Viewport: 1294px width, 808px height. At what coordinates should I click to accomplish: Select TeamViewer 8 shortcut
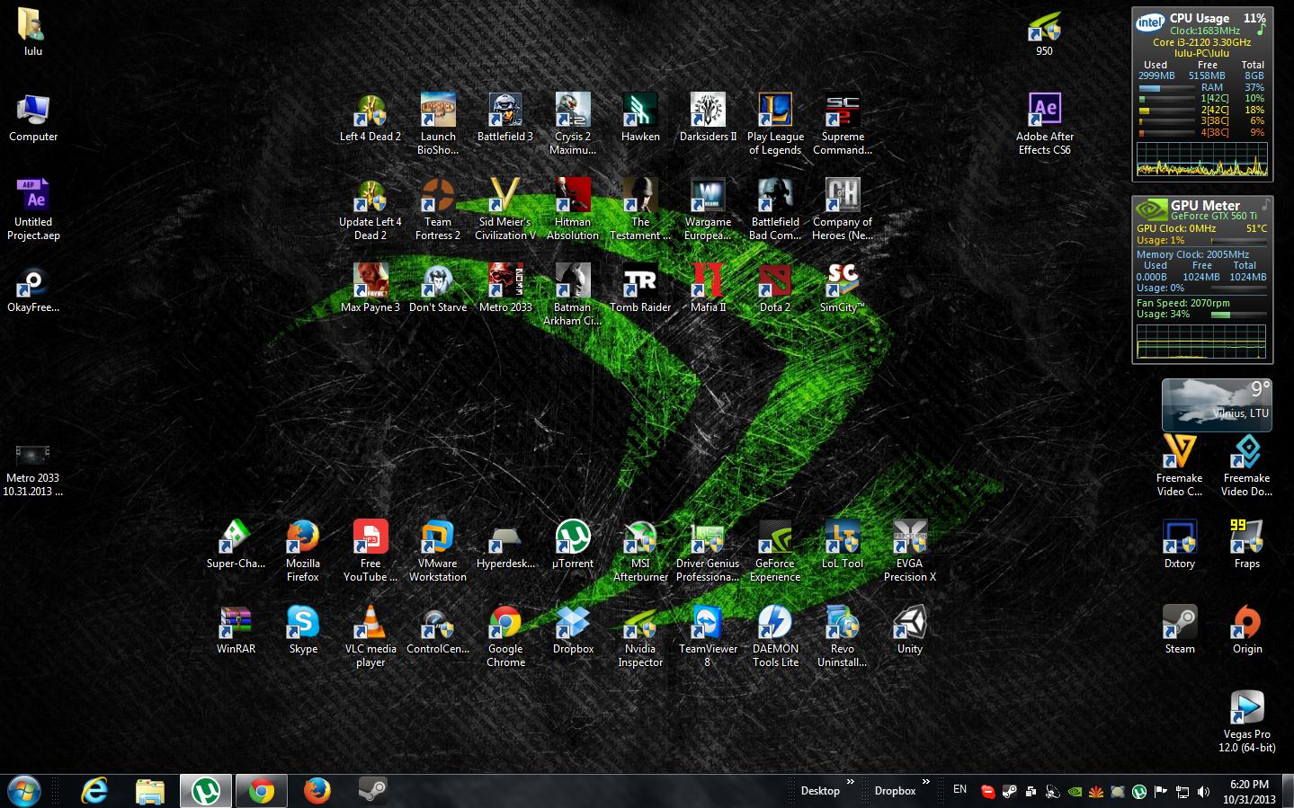[x=708, y=636]
